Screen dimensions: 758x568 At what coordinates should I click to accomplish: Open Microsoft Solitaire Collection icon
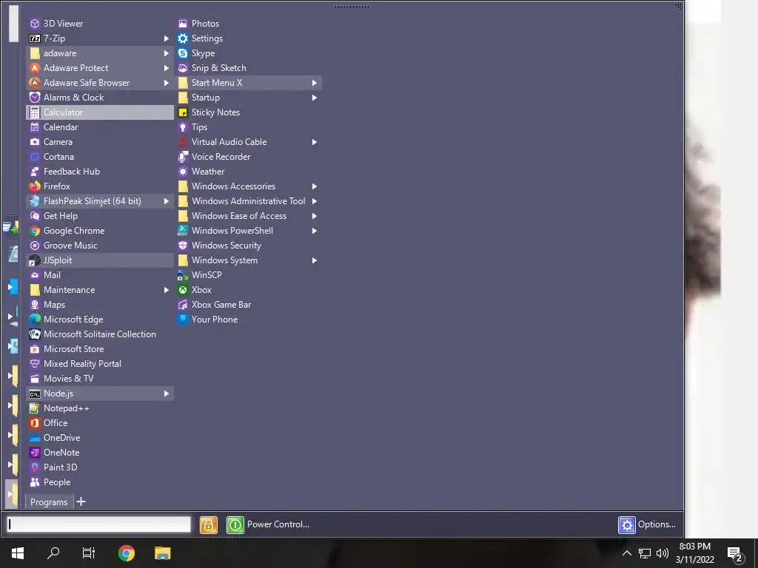tap(34, 334)
